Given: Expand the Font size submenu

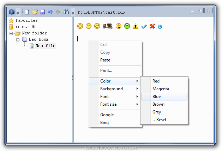Looking at the screenshot, I should 115,104.
